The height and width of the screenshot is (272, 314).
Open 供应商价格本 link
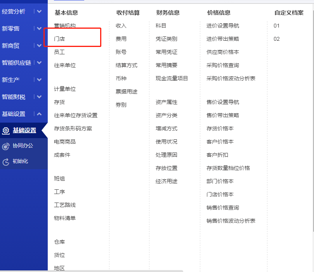pos(223,52)
